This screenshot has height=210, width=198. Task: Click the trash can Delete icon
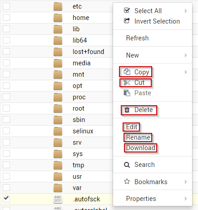(x=127, y=110)
